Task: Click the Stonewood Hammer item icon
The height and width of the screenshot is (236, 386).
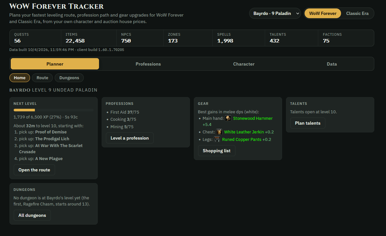Action: point(228,118)
